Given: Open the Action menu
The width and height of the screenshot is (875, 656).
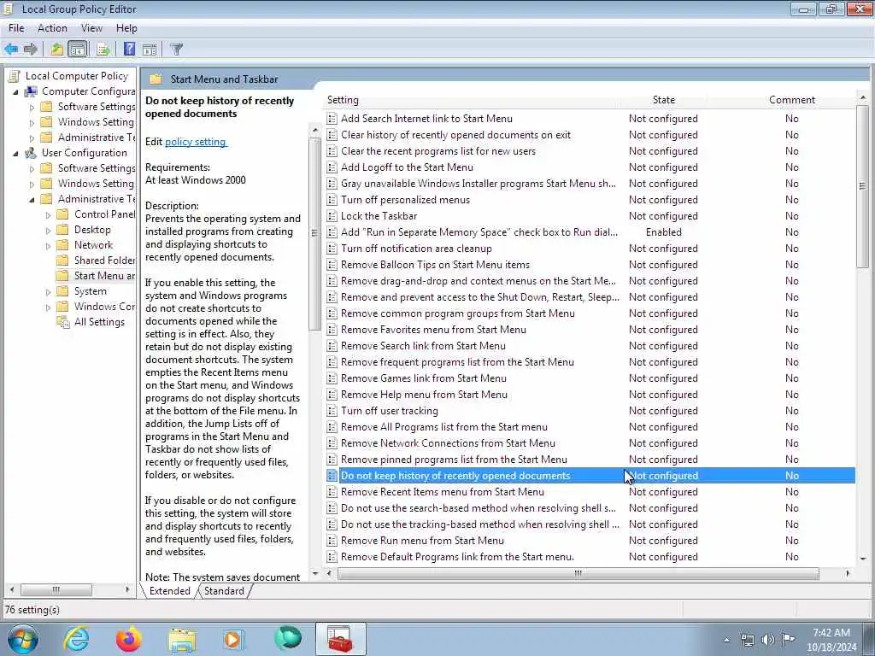Looking at the screenshot, I should click(52, 28).
